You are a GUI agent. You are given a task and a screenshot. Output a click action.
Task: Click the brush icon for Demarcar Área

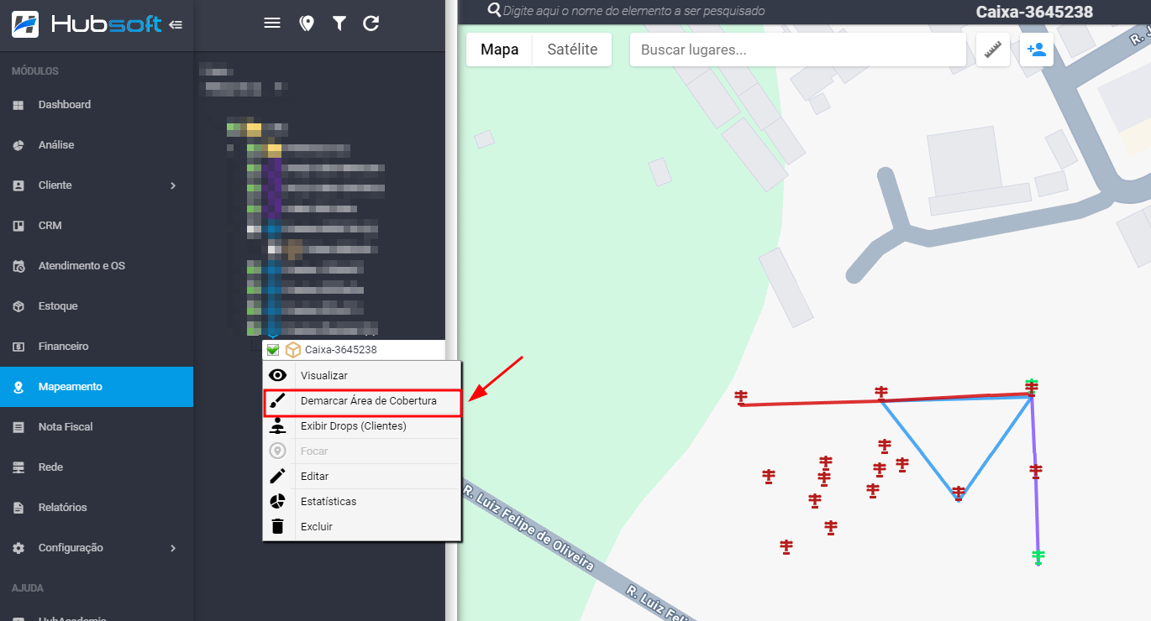pos(278,401)
